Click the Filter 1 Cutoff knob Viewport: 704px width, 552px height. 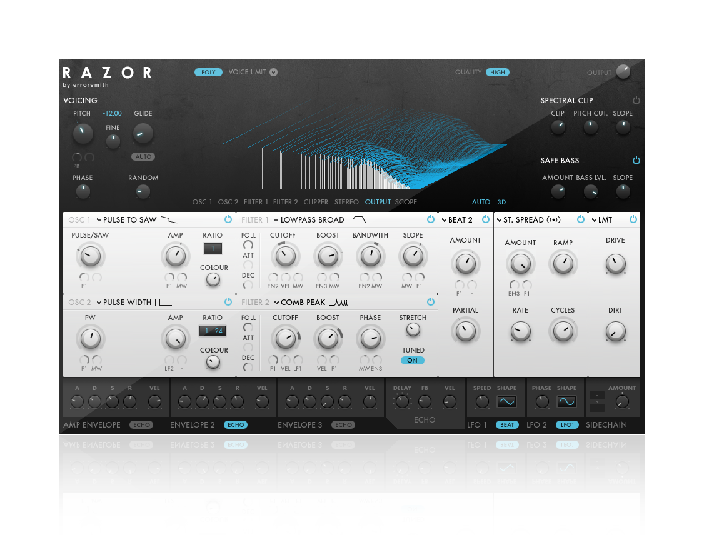tap(285, 255)
